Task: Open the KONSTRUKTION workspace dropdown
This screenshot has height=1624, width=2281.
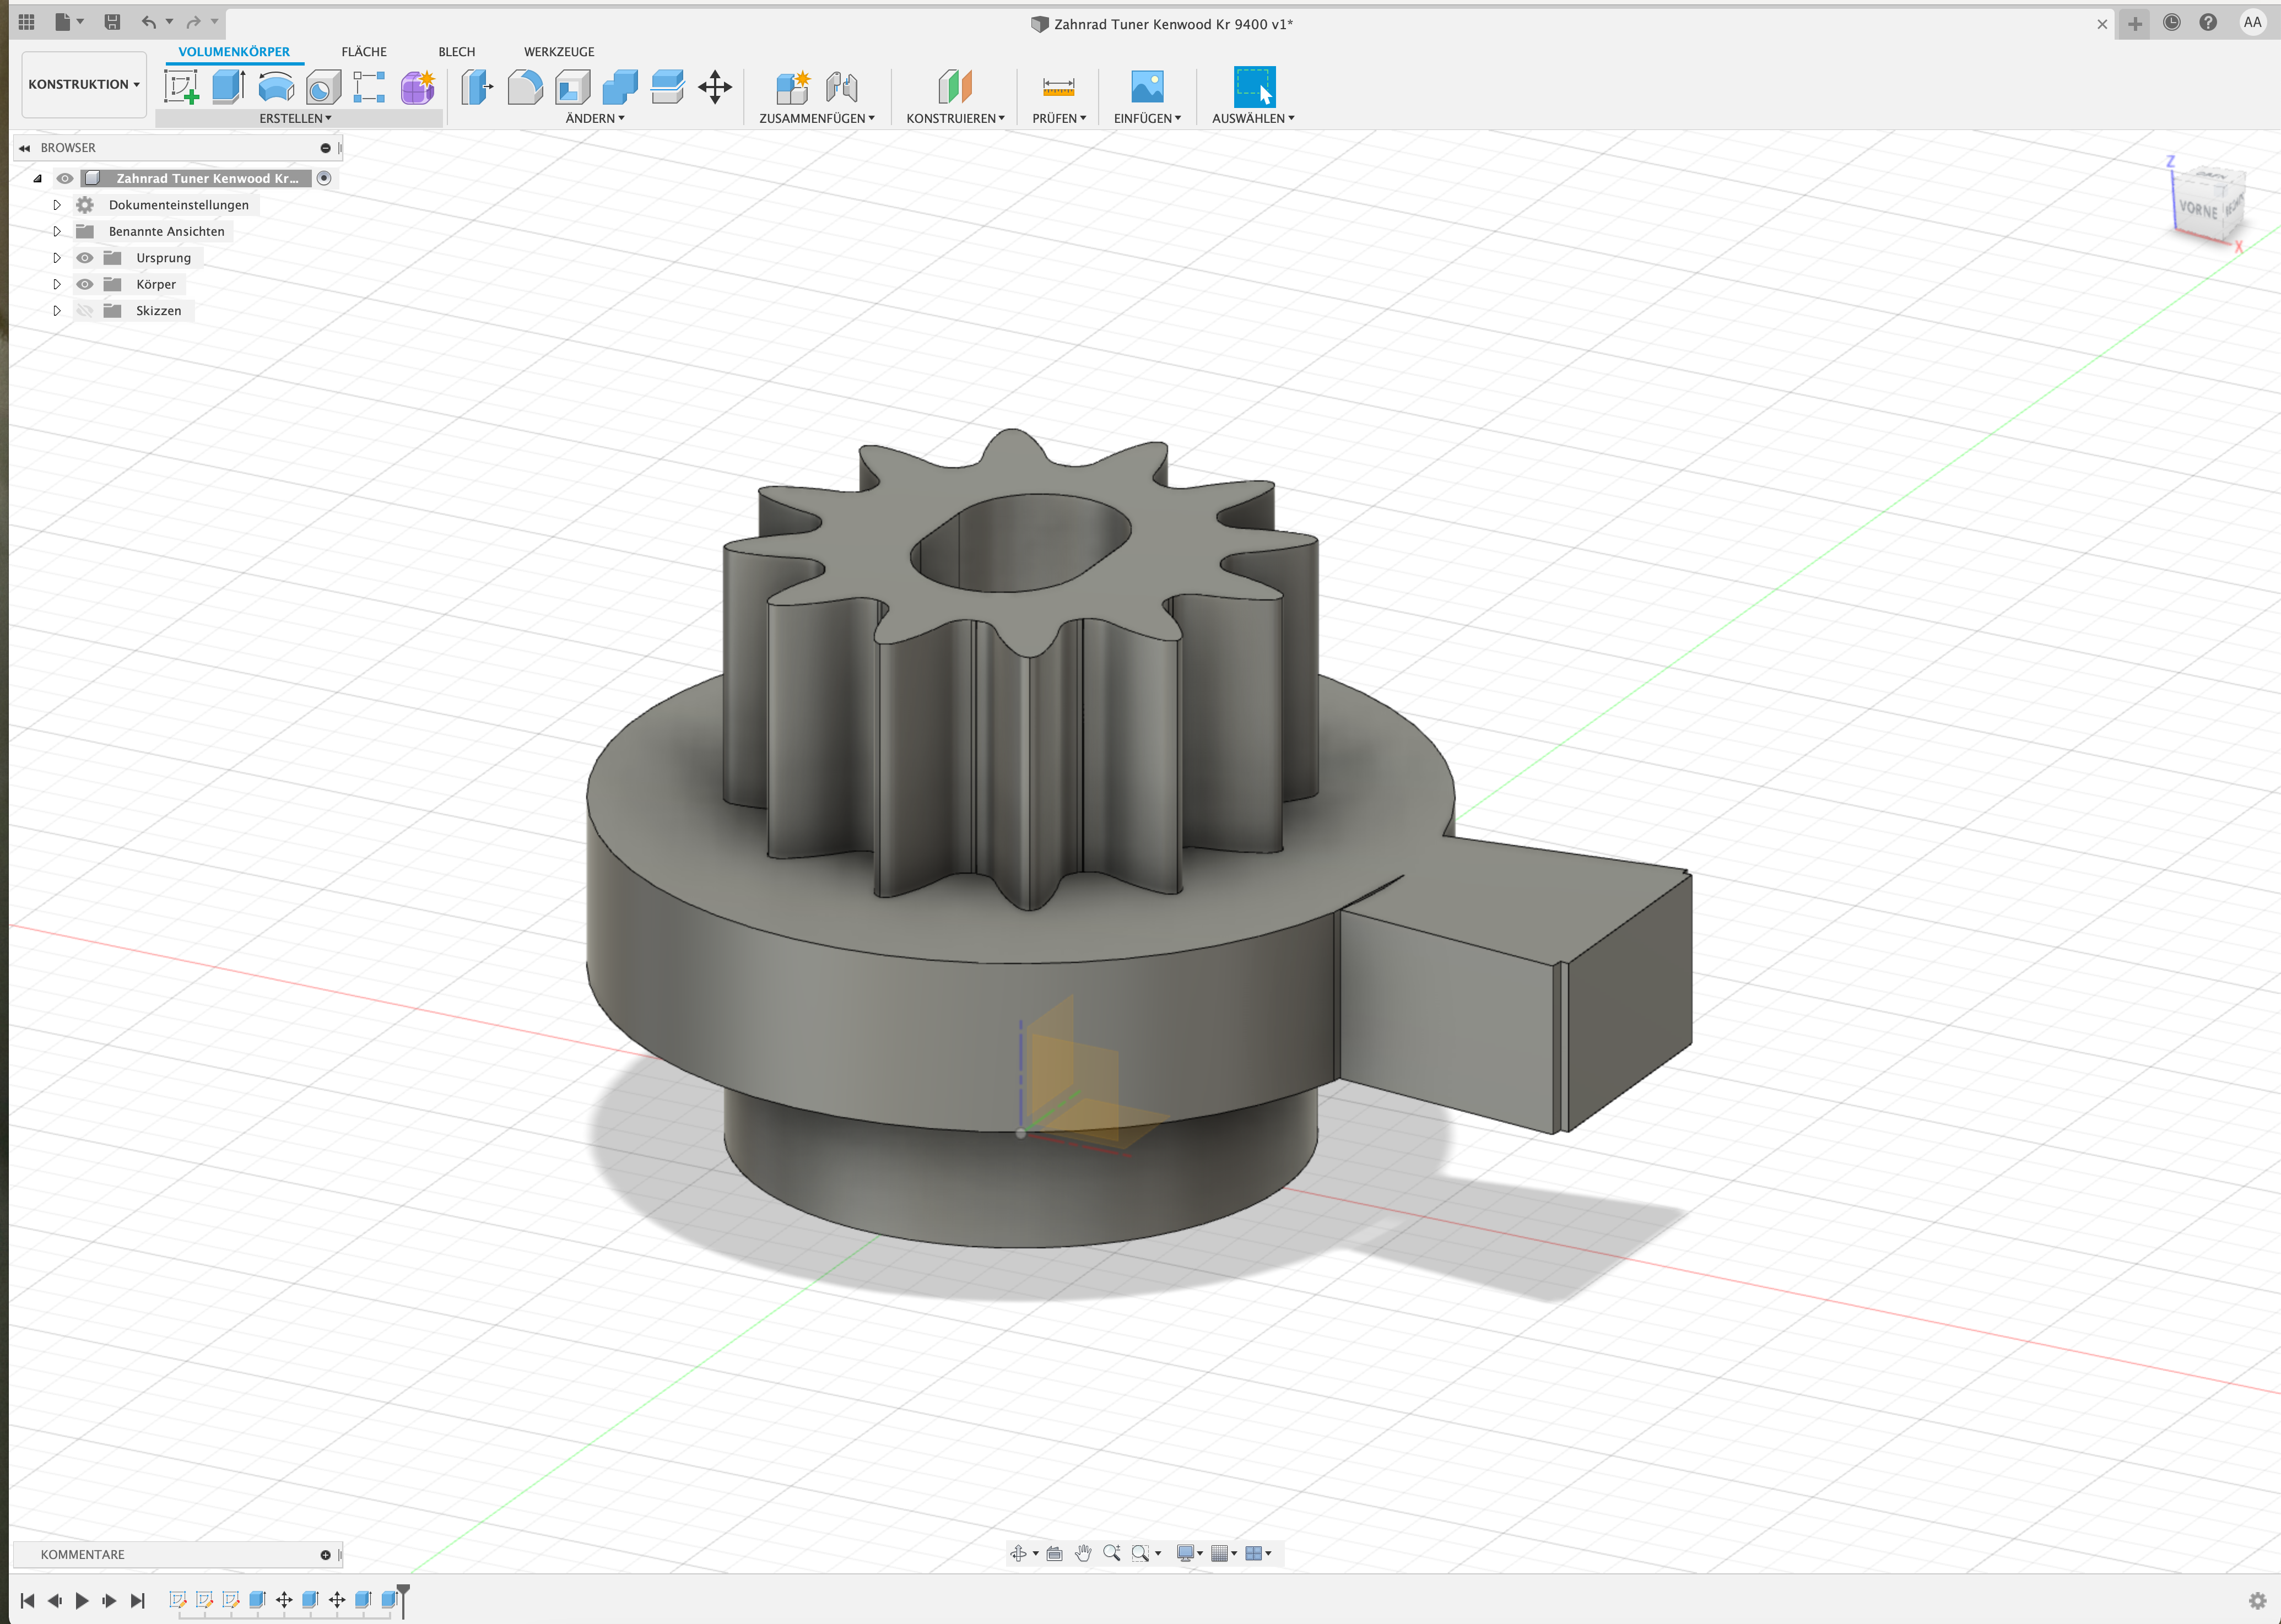Action: click(x=84, y=84)
